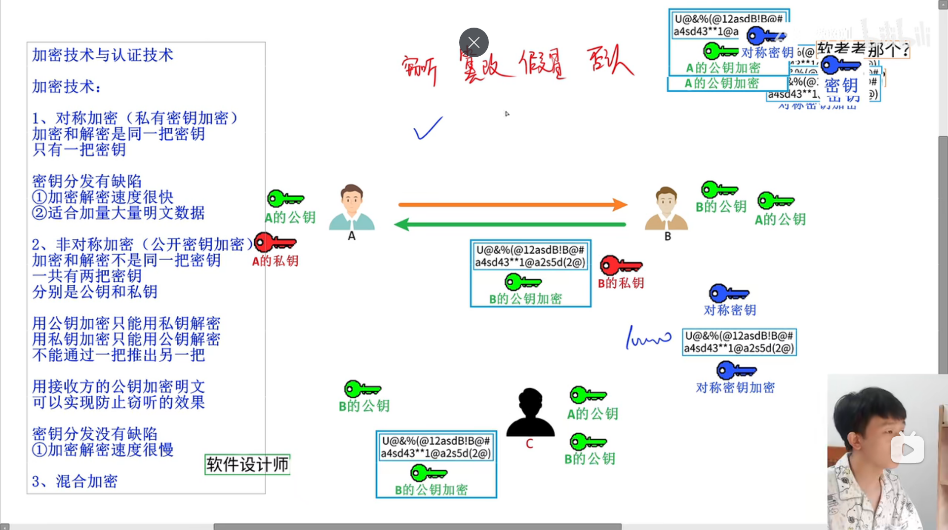Screen dimensions: 948x530
Task: Click the blue key icon above '对称密钥'
Action: [729, 293]
